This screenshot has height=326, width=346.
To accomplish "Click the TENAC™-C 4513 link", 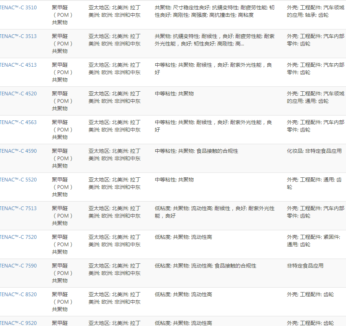I will click(18, 65).
